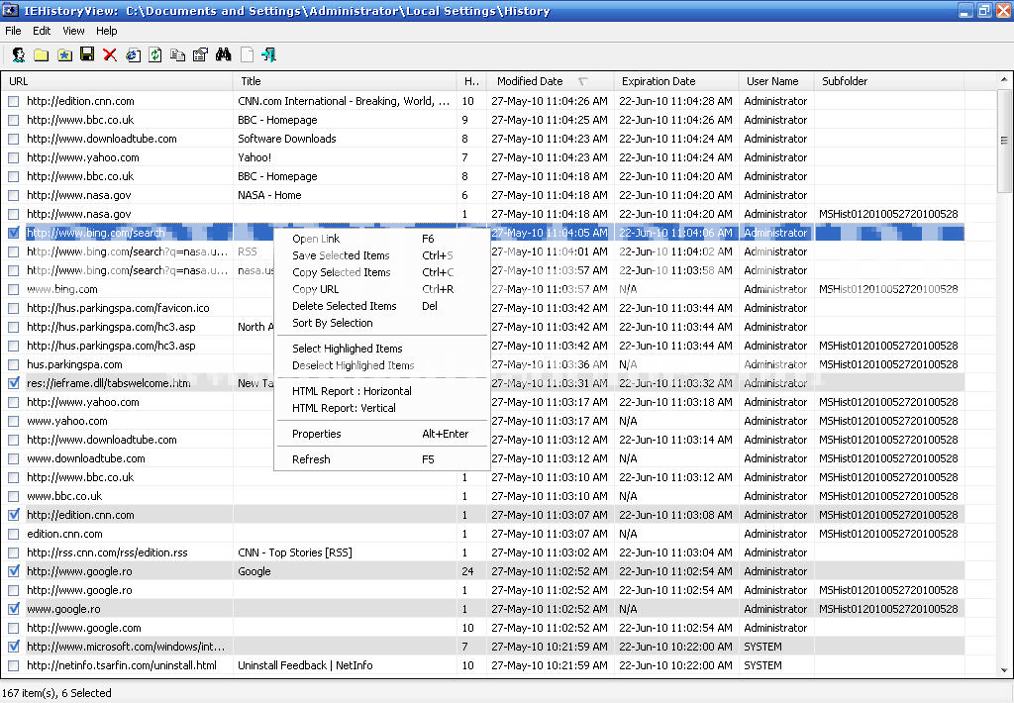Screen dimensions: 1014x703
Task: Sort by the Expiration Date column header
Action: pos(658,81)
